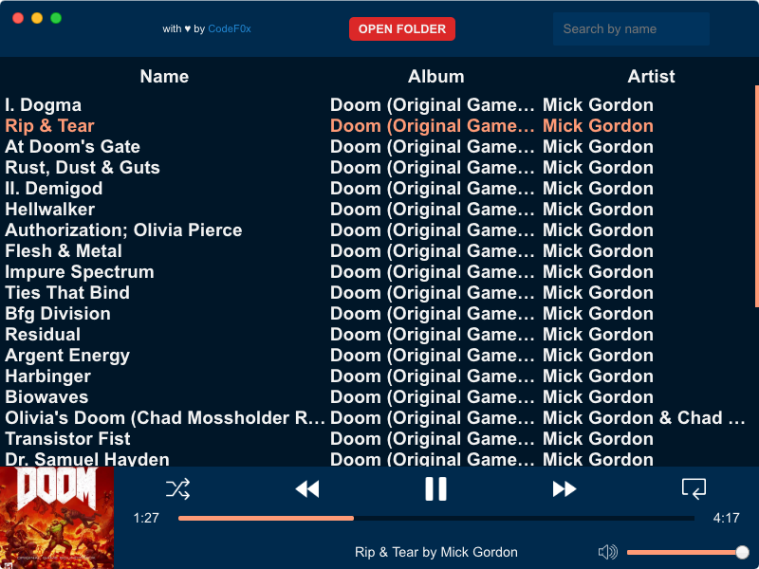This screenshot has height=569, width=759.
Task: Open the DOOM album cover art
Action: click(x=57, y=518)
